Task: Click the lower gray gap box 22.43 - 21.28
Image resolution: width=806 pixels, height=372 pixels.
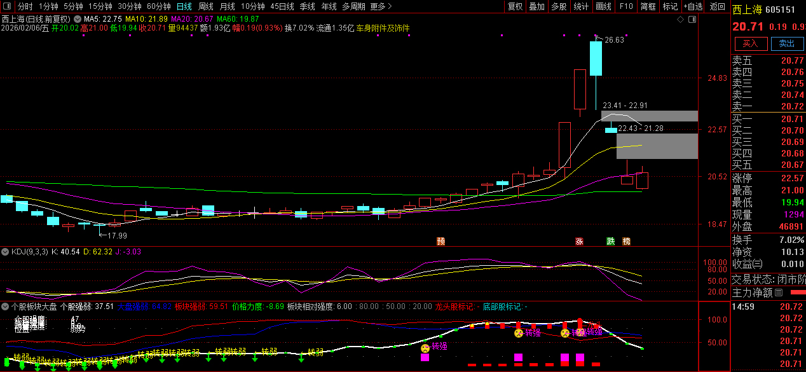Action: [x=657, y=146]
